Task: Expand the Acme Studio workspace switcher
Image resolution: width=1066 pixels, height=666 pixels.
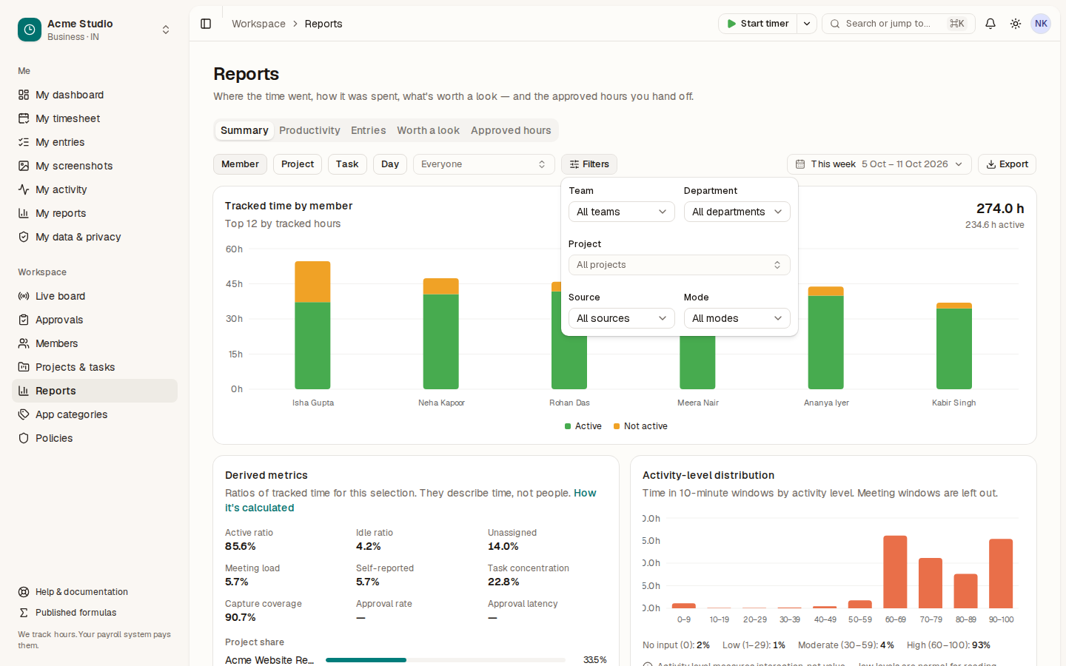Action: (x=166, y=30)
